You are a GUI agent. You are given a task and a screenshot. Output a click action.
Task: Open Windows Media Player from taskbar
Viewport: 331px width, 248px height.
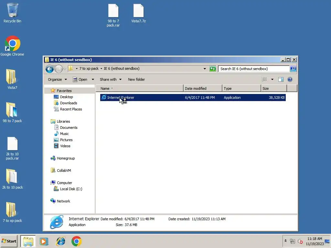[44, 241]
